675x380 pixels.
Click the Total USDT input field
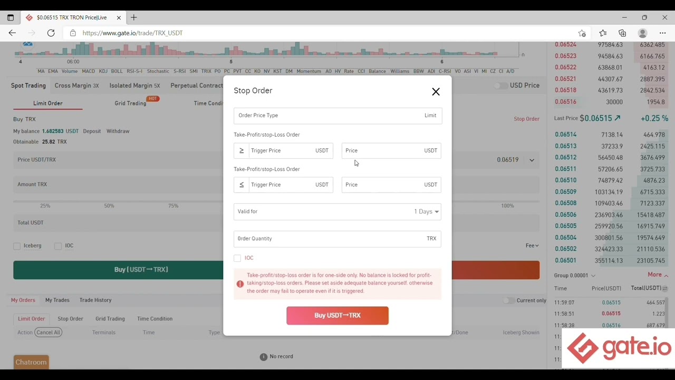(118, 223)
